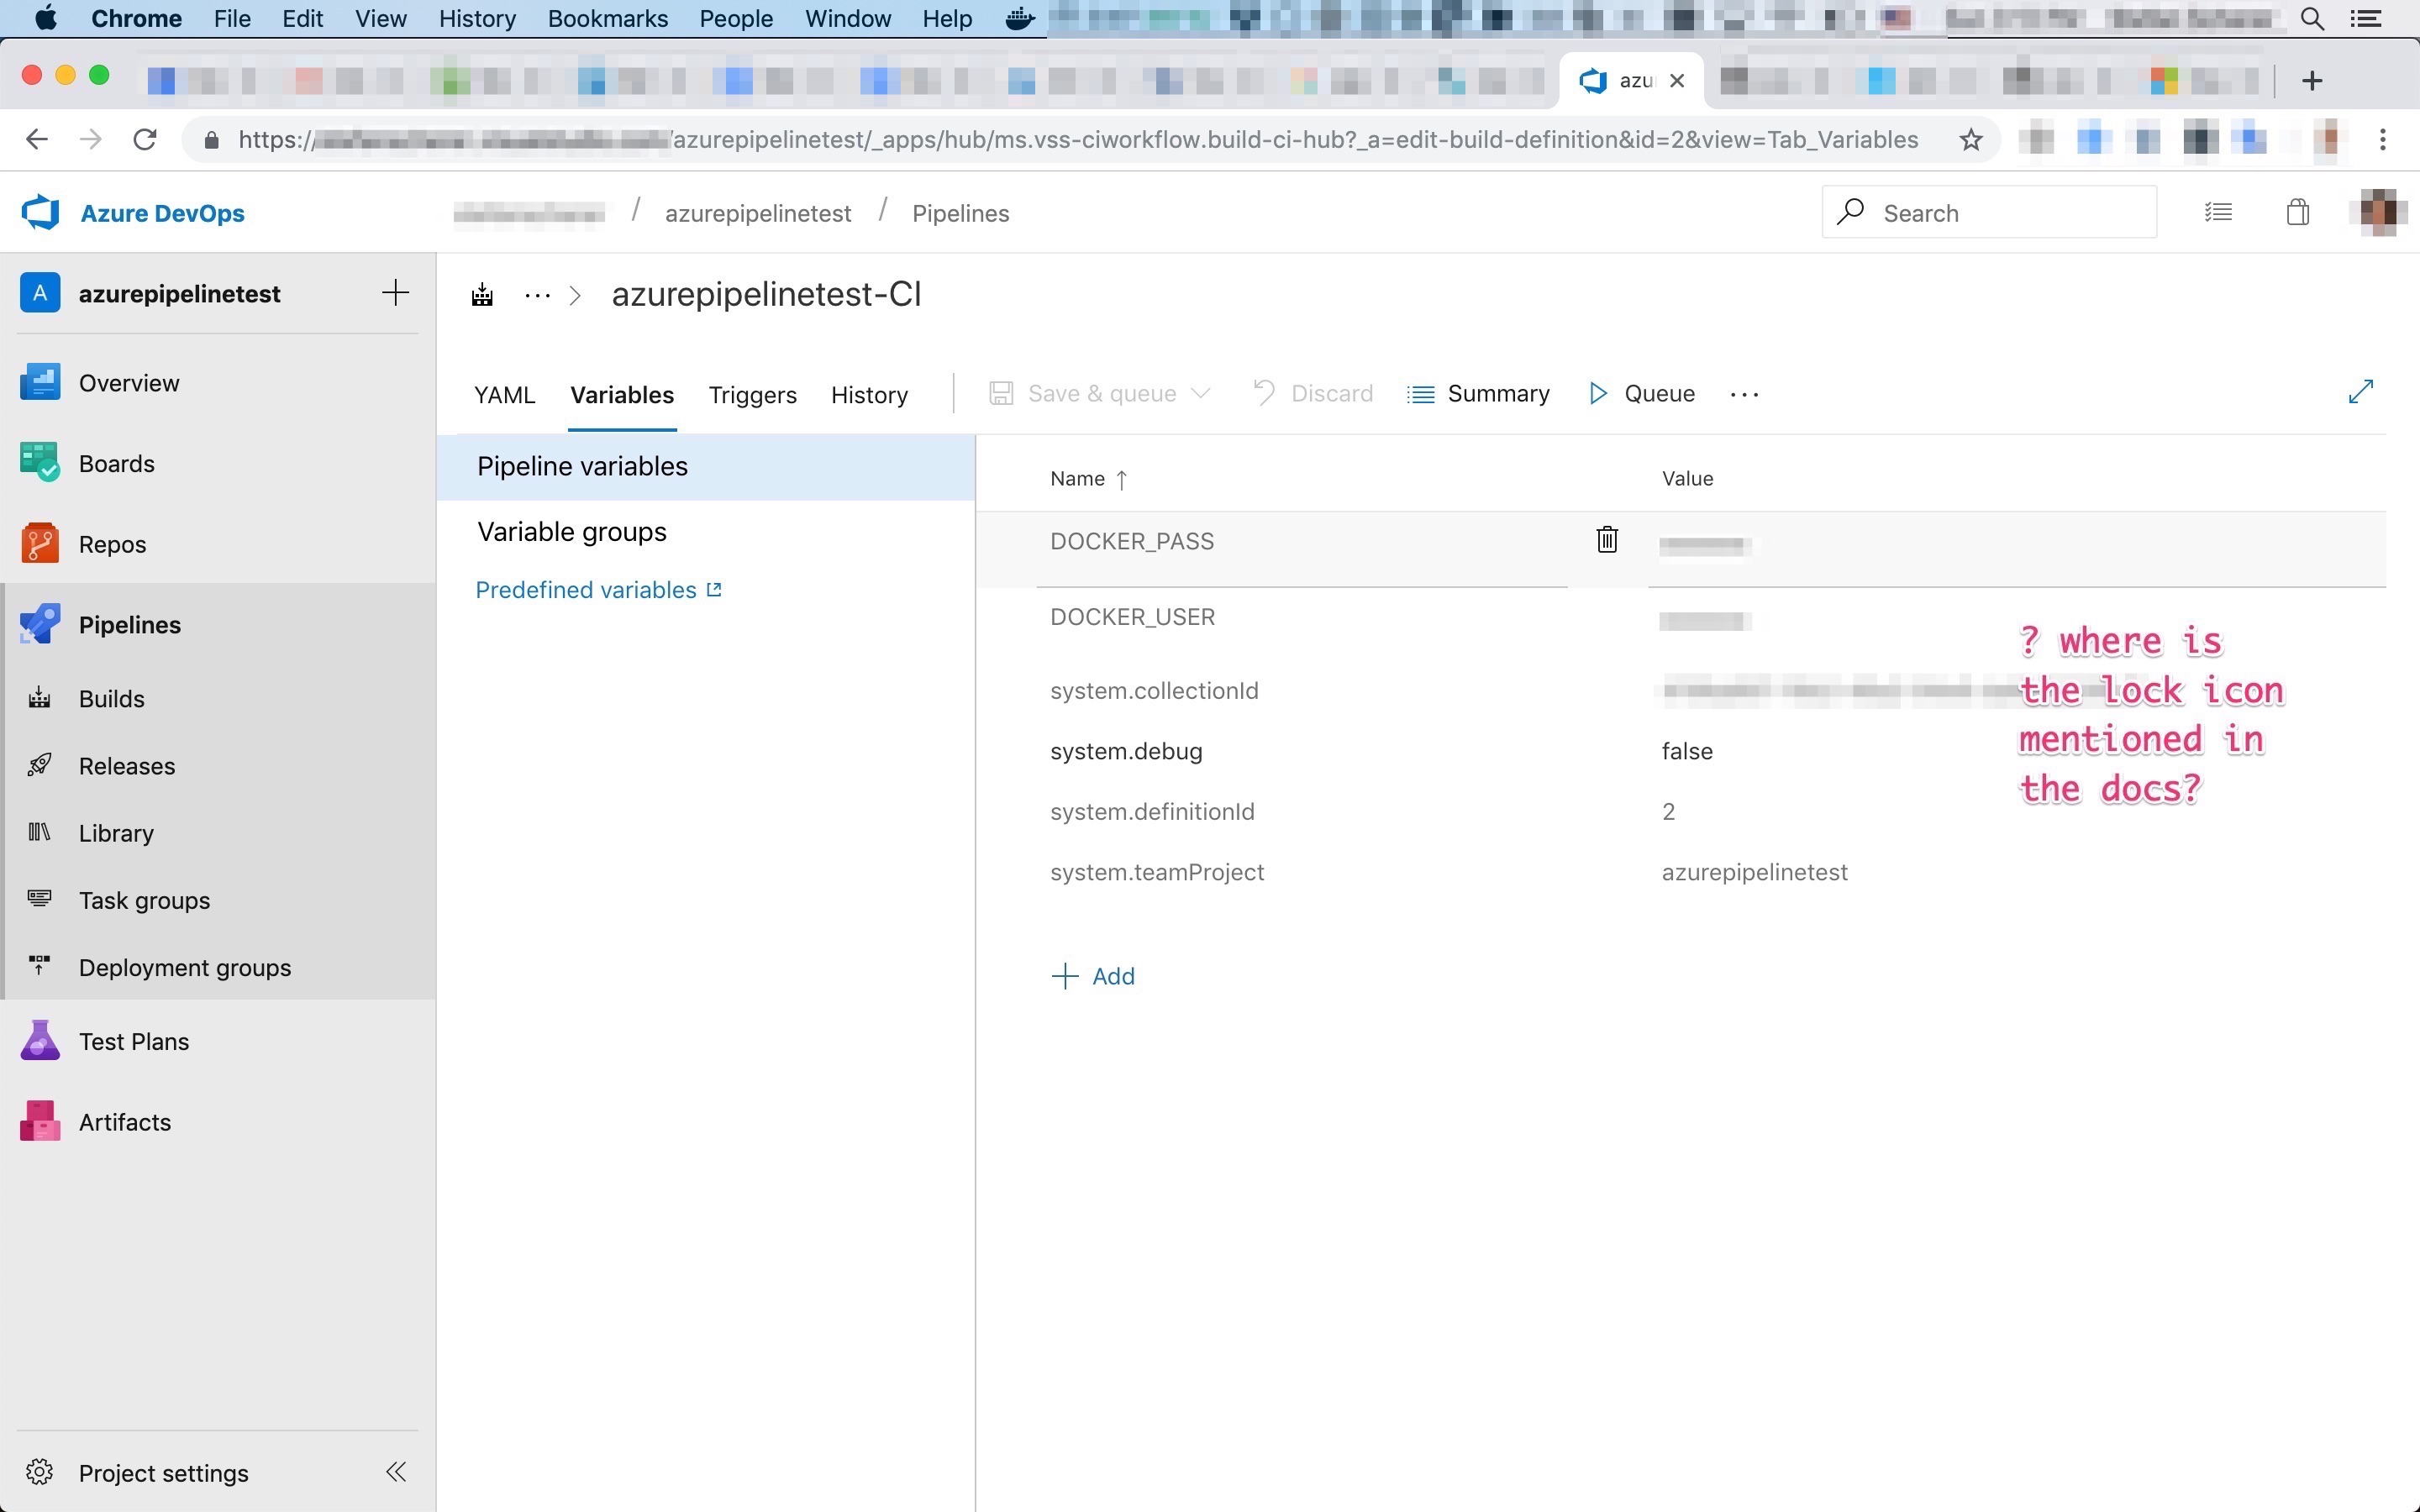This screenshot has height=1512, width=2420.
Task: Open the work items list icon in header
Action: pyautogui.click(x=2218, y=213)
